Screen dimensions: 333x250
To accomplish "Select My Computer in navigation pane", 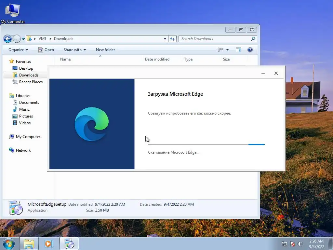I will [25, 137].
